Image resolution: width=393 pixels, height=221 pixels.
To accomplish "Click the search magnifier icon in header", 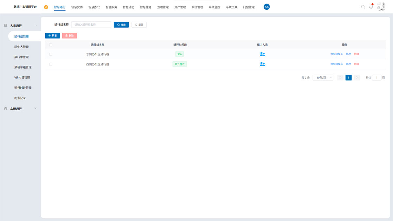I will (363, 7).
